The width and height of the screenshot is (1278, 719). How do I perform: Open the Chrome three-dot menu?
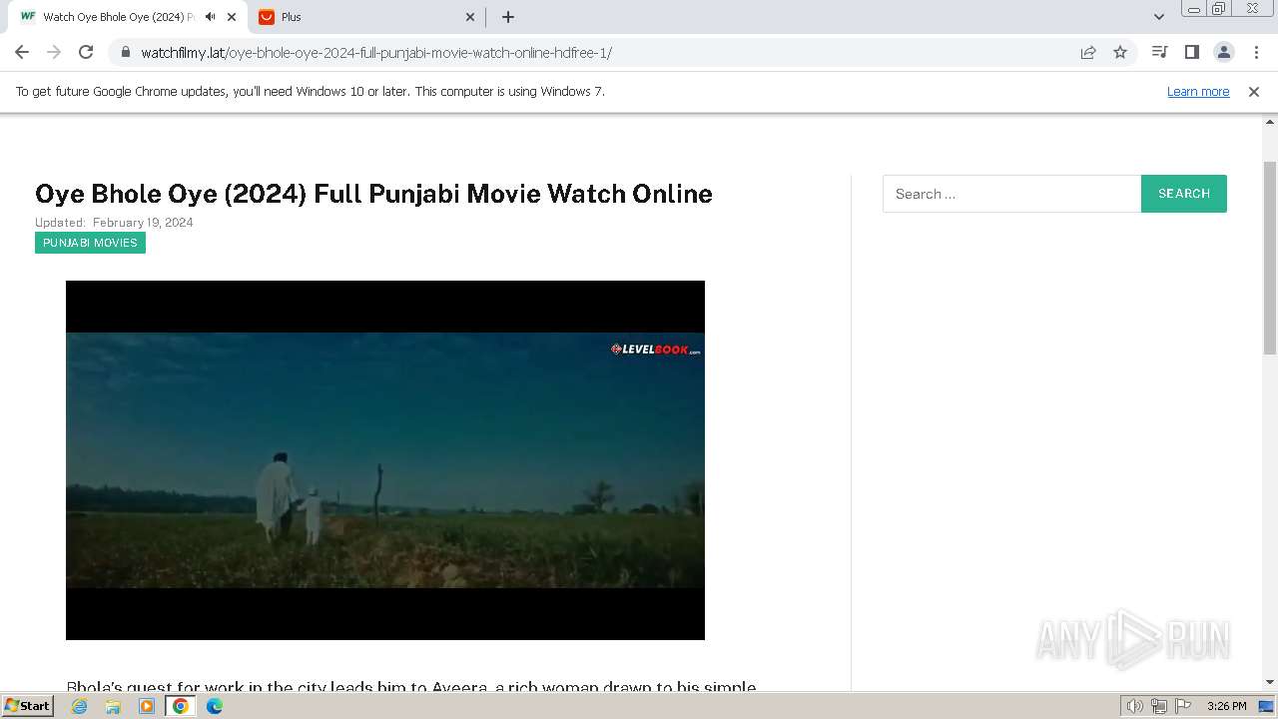point(1256,52)
